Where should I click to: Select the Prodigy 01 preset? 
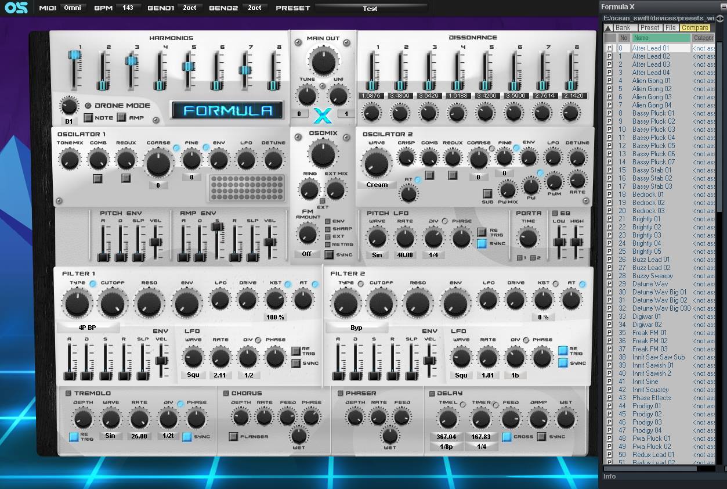[647, 406]
